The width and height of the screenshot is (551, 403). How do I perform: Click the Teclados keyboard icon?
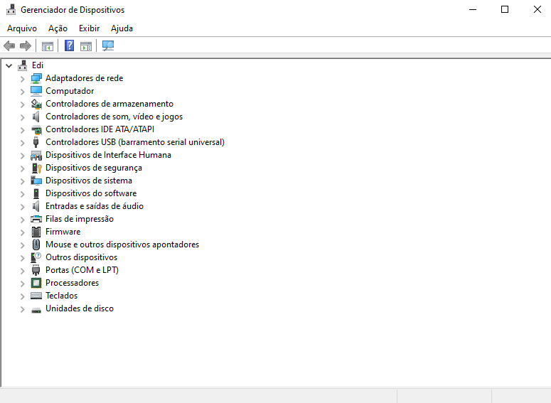point(36,296)
